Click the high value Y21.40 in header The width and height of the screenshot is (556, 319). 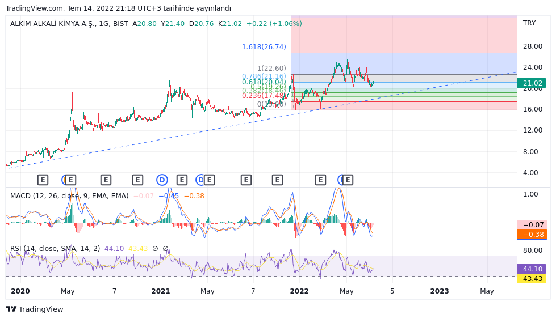tap(173, 24)
